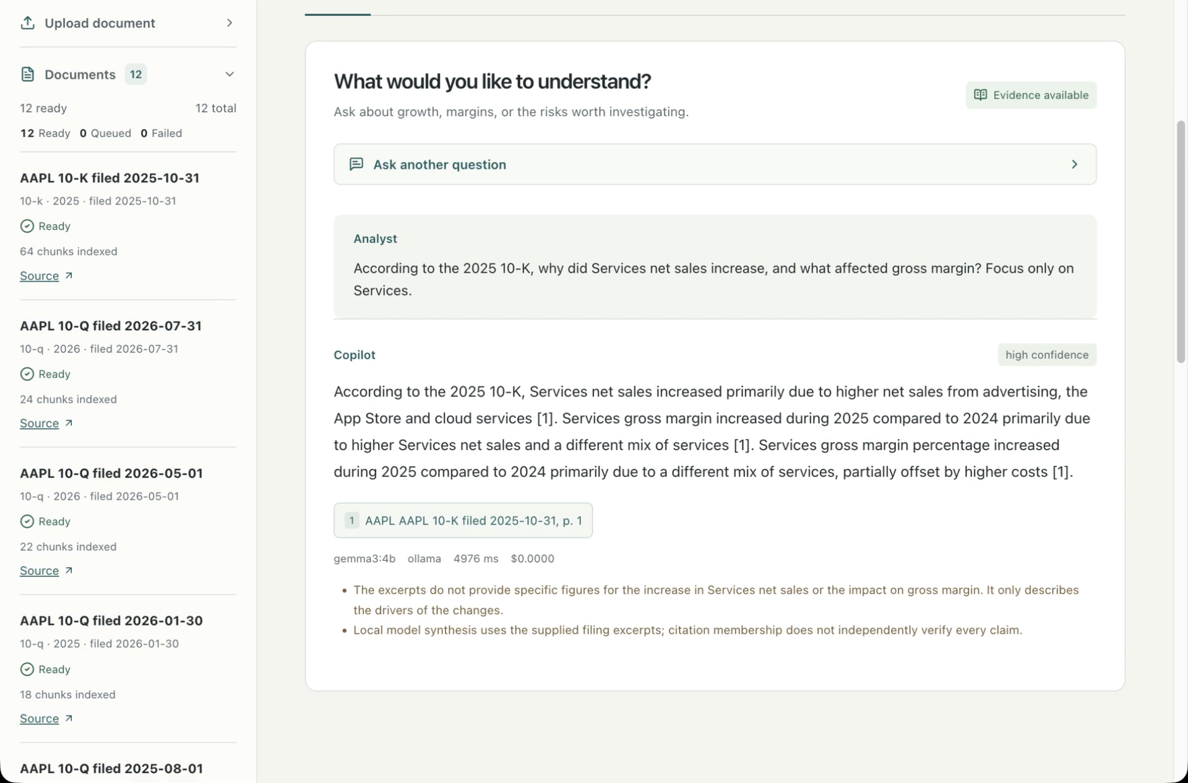Screen dimensions: 1188x783
Task: Open the Ask another question box
Action: [x=715, y=165]
